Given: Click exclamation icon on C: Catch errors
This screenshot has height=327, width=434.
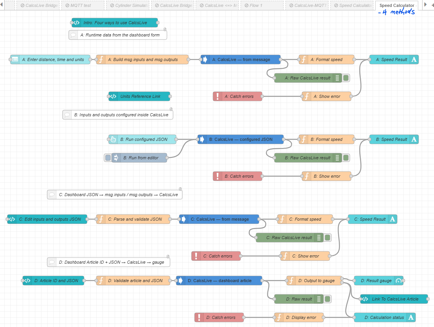Looking at the screenshot, I should click(196, 256).
